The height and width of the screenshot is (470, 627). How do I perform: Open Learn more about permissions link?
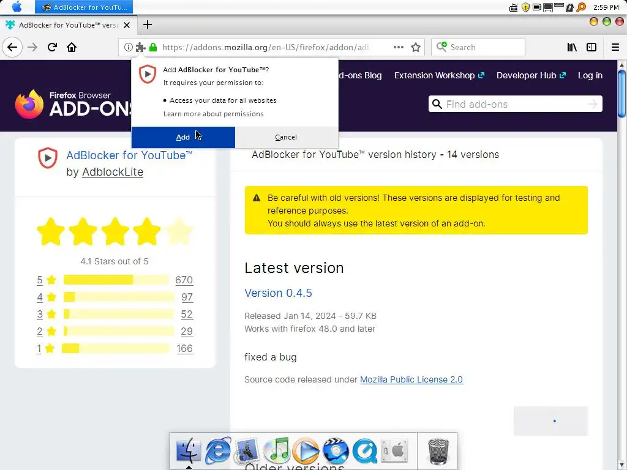214,114
